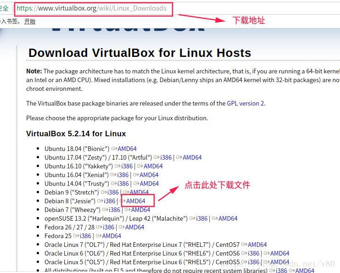Download Ubuntu 14.04 Trusty i386 package
This screenshot has width=340, height=273.
pos(123,184)
